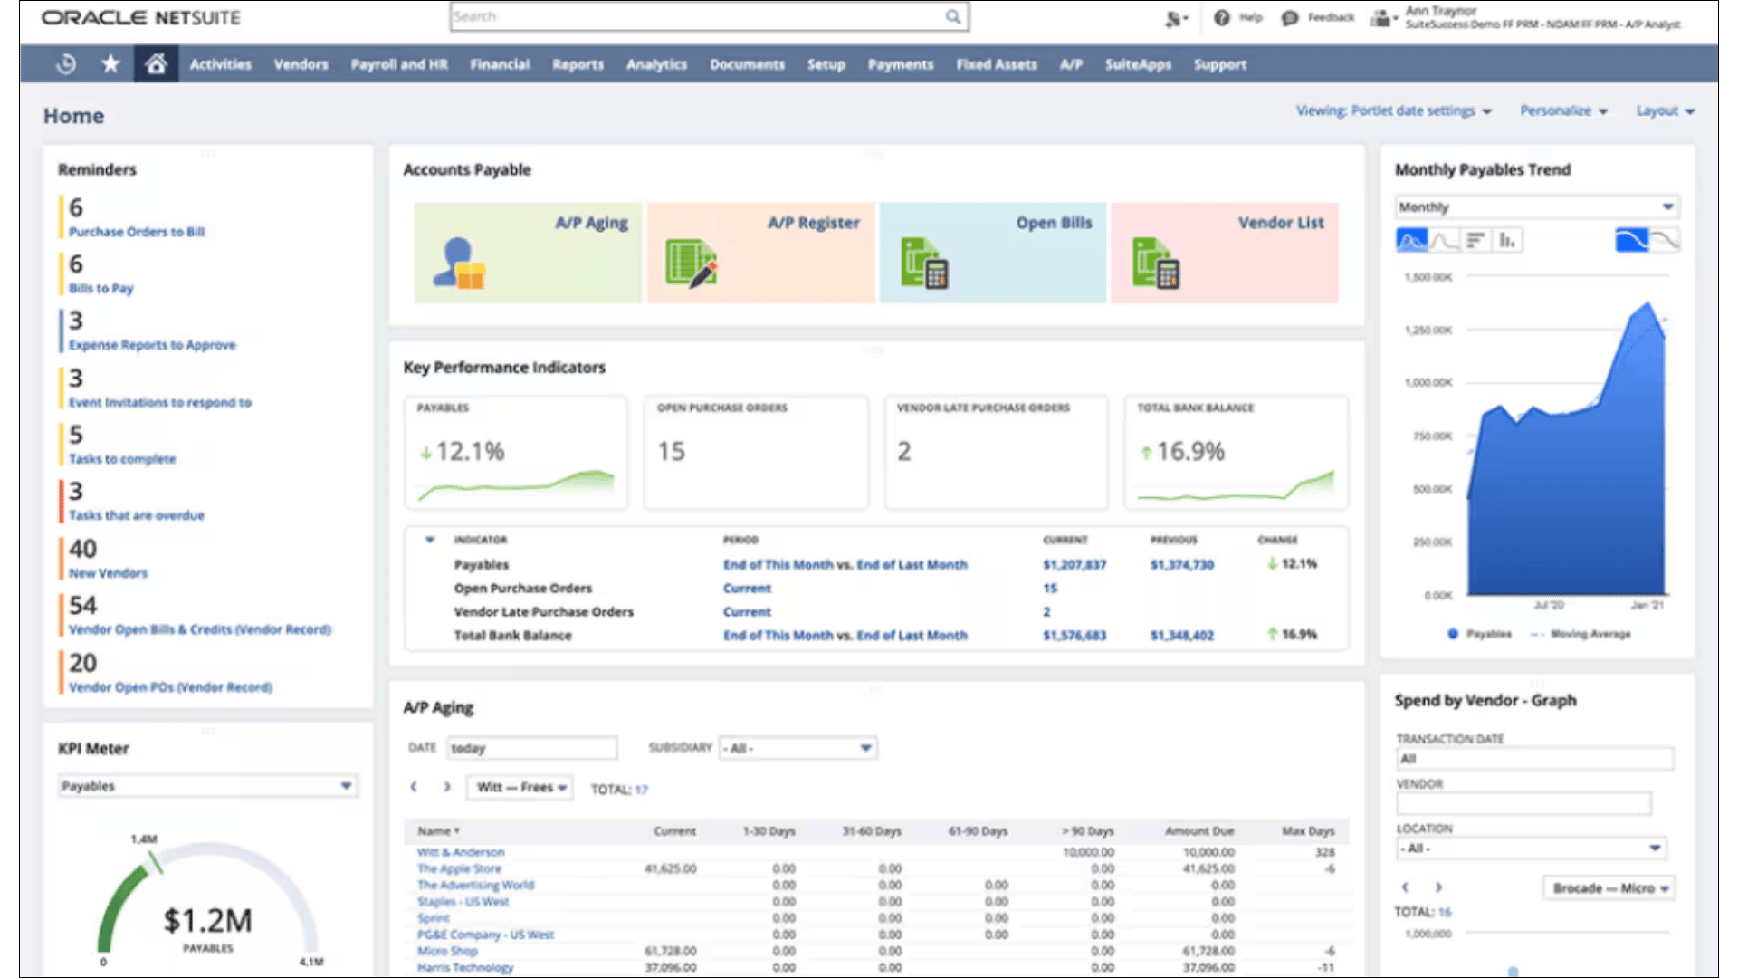Click the Open Bills calculator icon
Viewport: 1738px width, 978px height.
pyautogui.click(x=927, y=263)
